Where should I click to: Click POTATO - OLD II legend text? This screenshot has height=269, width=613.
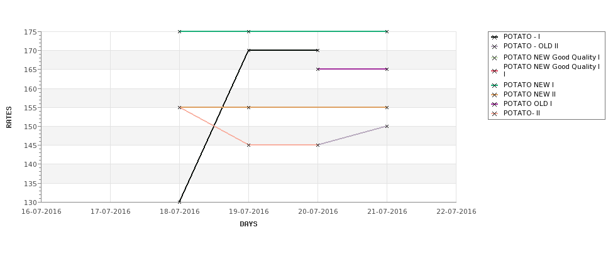pos(531,46)
